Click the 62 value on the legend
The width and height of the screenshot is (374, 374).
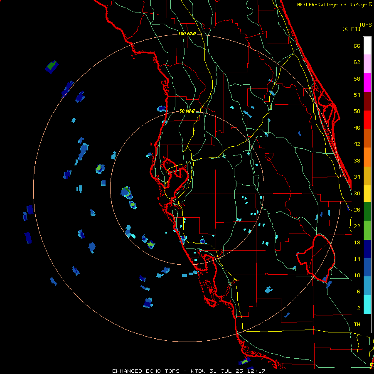tap(357, 62)
